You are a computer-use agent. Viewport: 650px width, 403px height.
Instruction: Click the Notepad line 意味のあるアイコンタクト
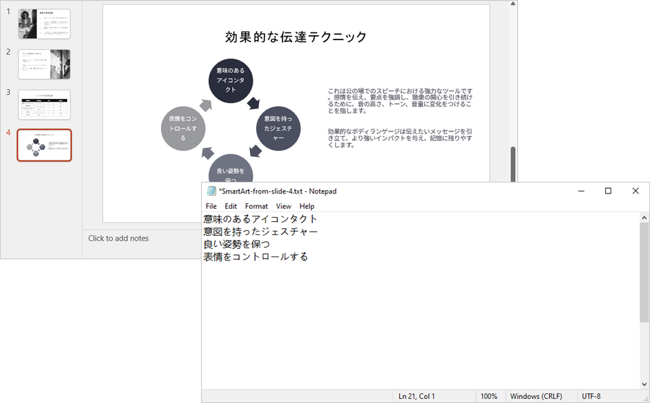pos(260,218)
